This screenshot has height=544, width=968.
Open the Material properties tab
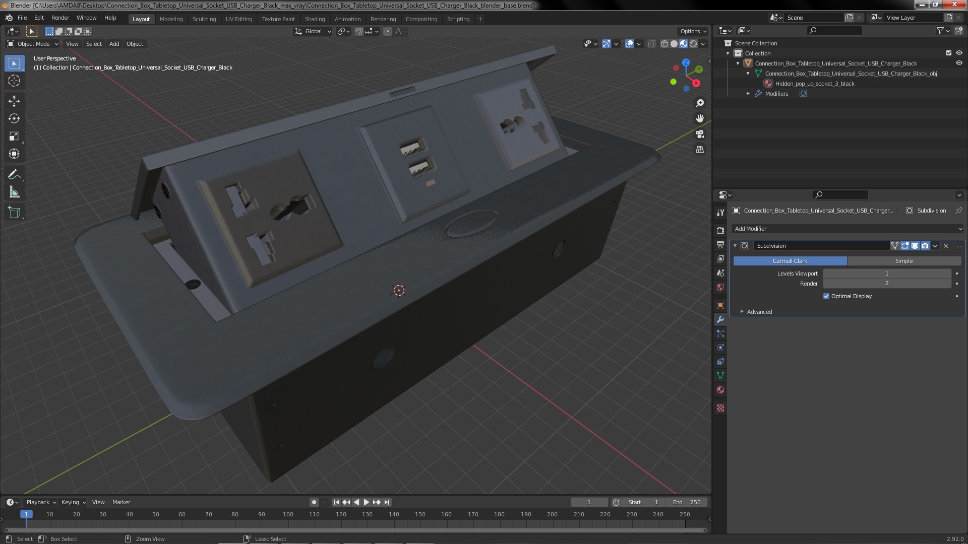(720, 390)
